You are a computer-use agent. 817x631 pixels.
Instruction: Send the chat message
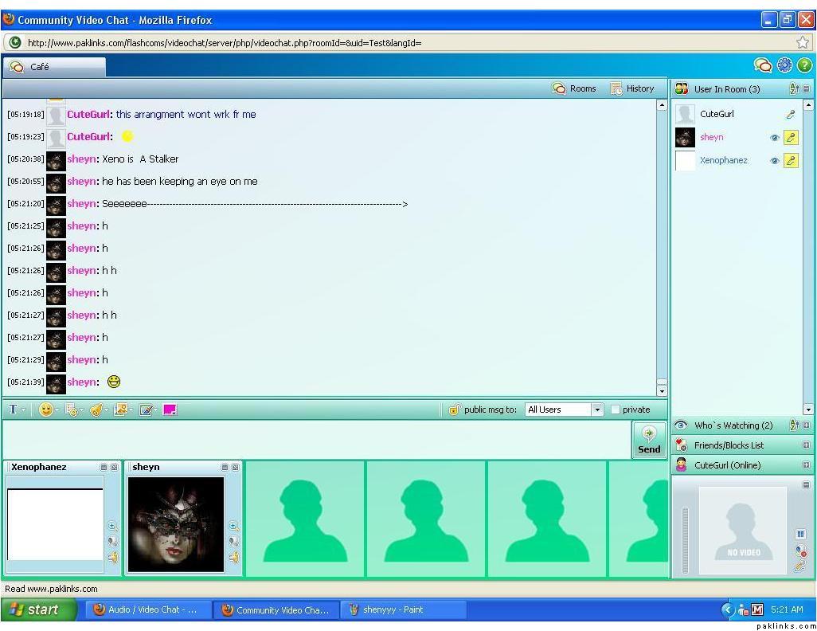[x=649, y=439]
